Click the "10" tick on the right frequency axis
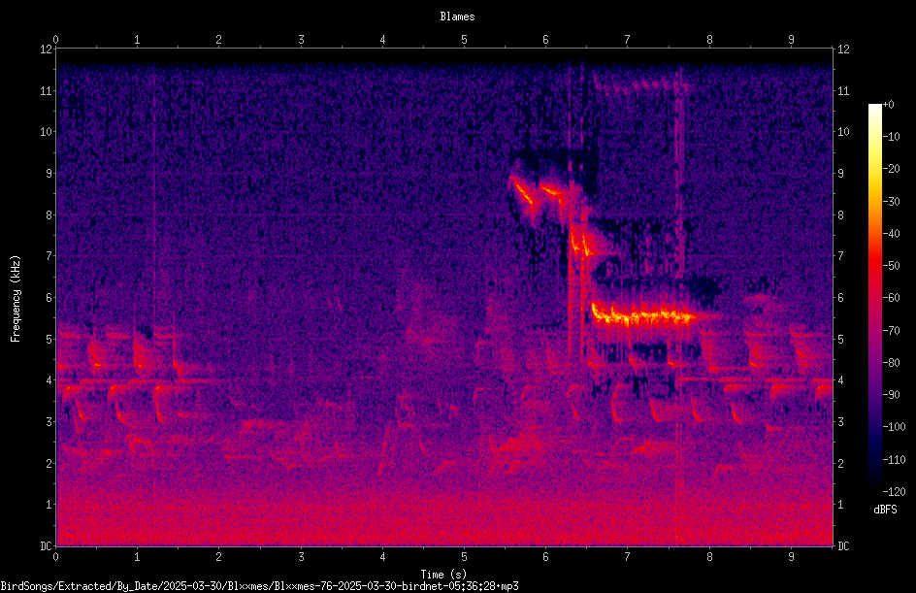This screenshot has height=593, width=916. (x=843, y=132)
